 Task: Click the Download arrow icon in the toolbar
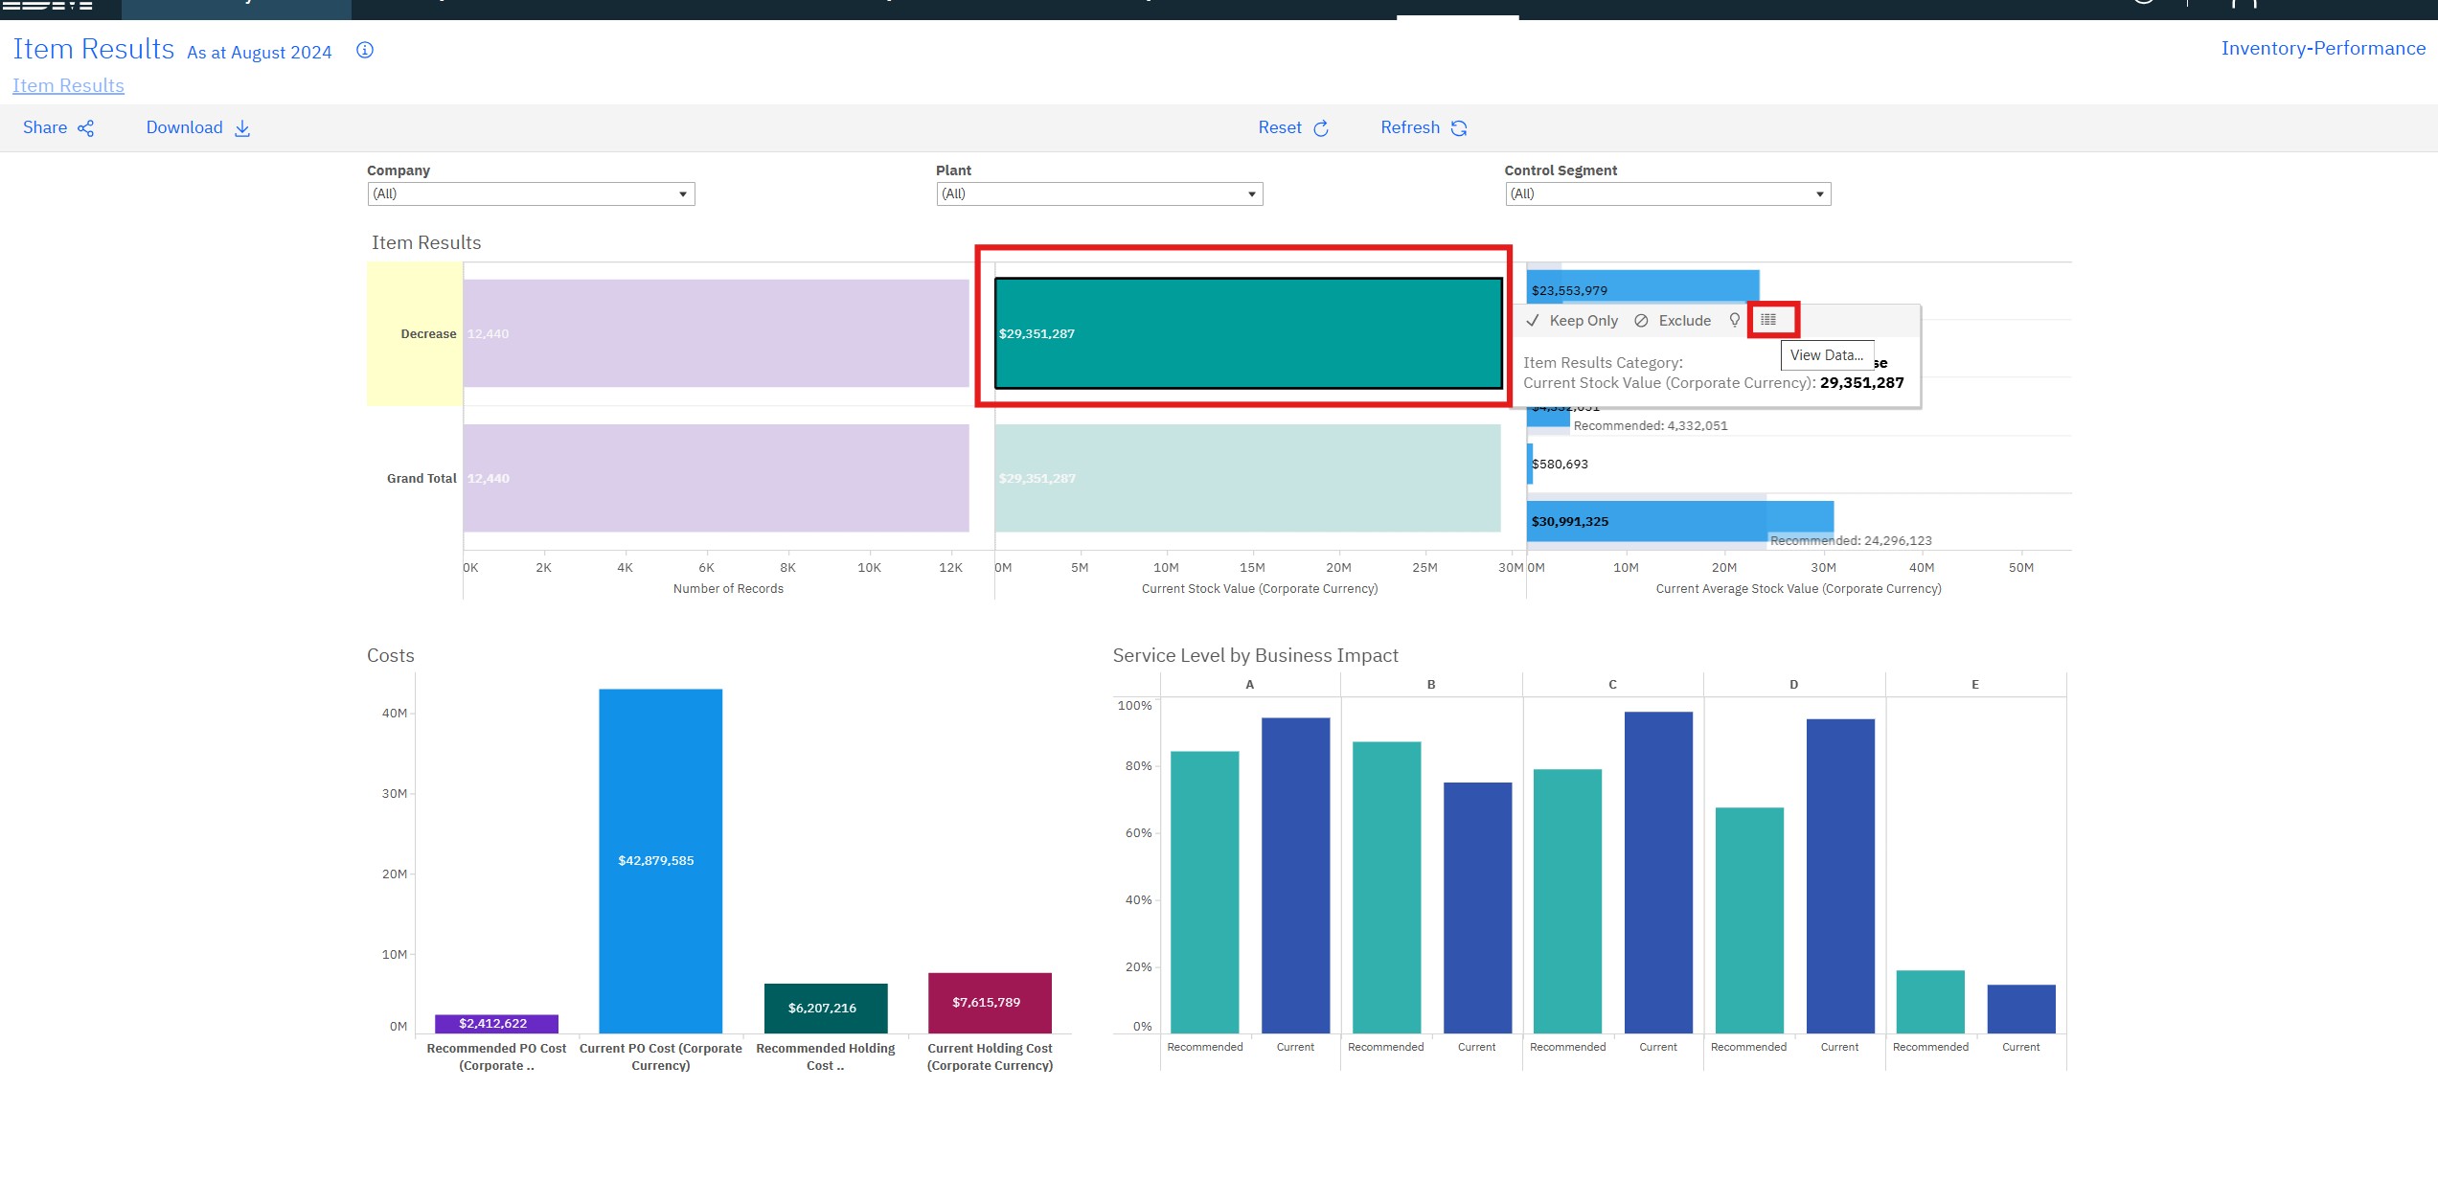coord(242,128)
